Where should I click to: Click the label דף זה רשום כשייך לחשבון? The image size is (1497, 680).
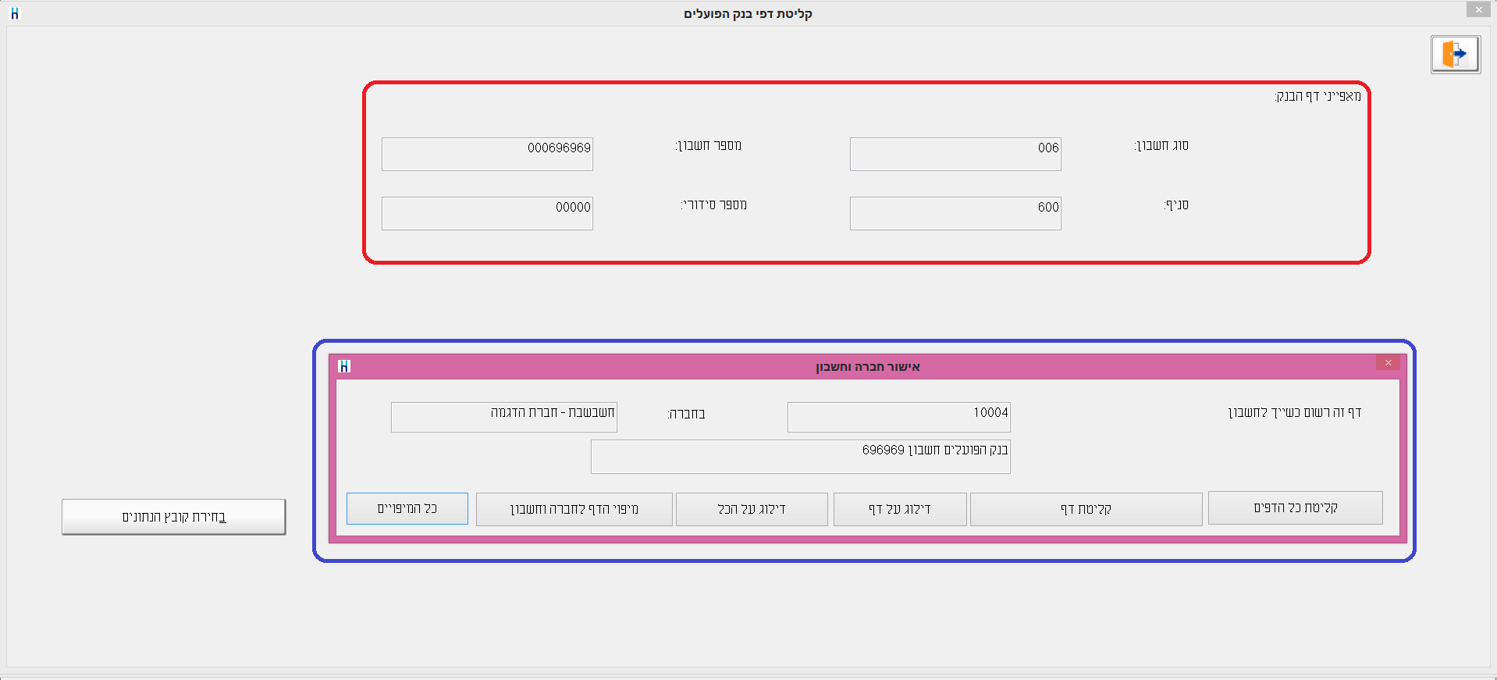(x=1295, y=412)
